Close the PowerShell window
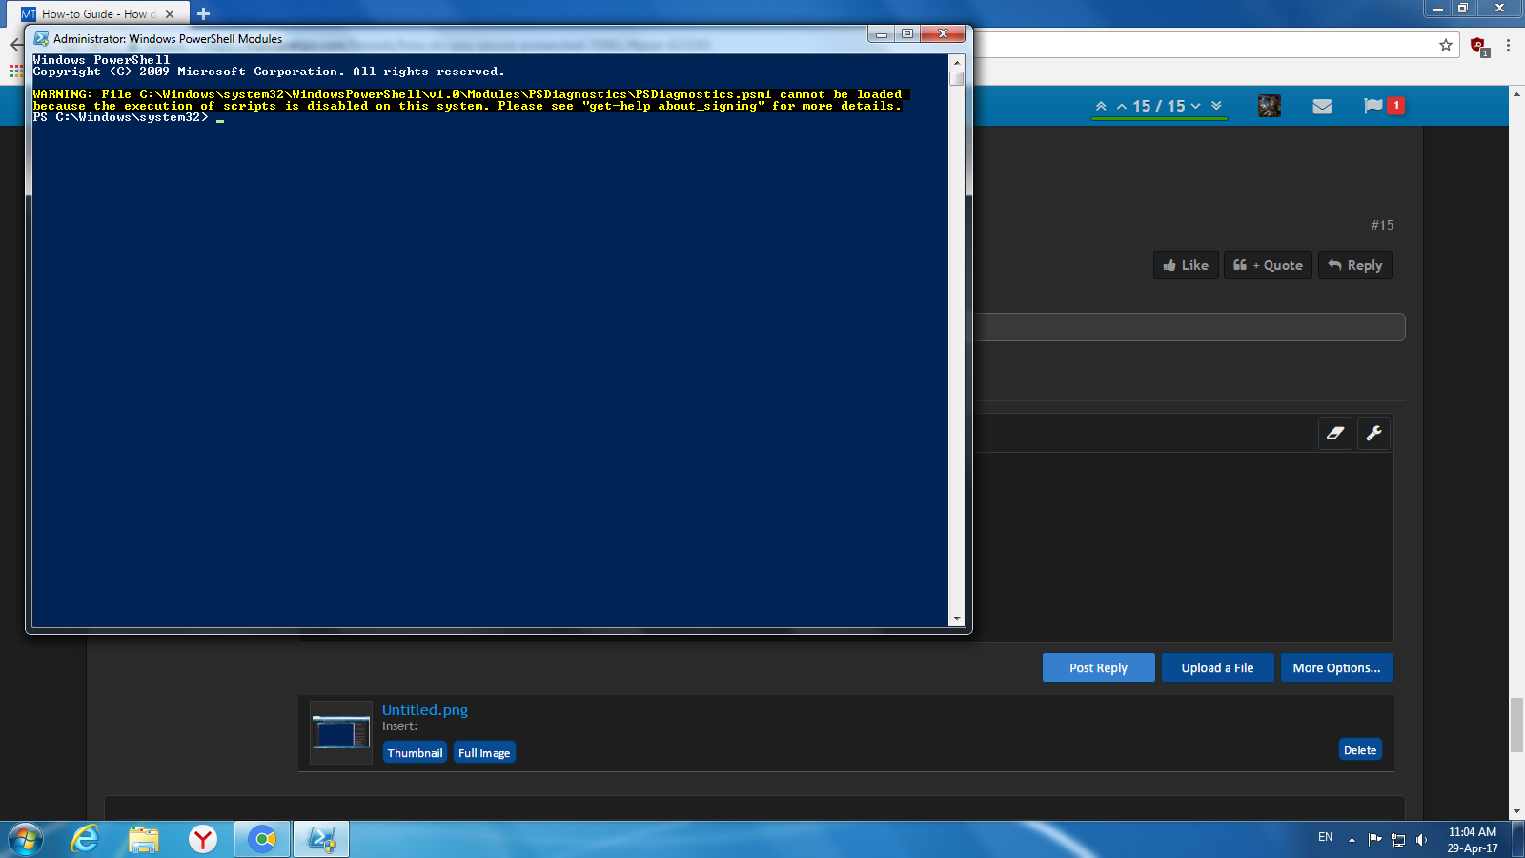Screen dimensions: 1525x858 tap(943, 34)
